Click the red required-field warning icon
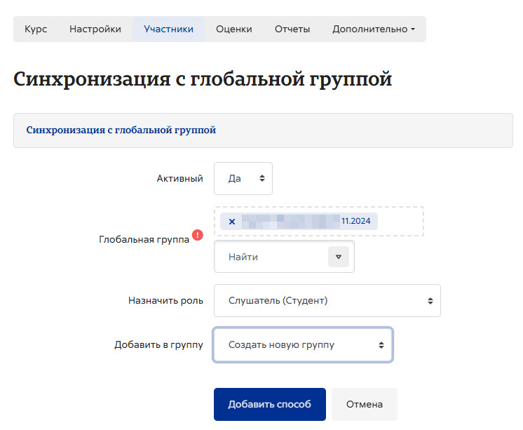 pos(198,235)
